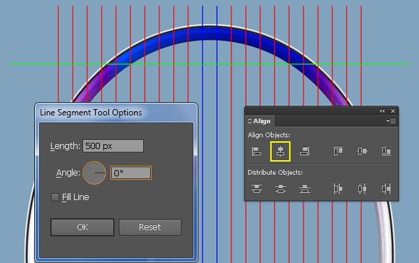Click Vertical Distribute Center icon
Image resolution: width=419 pixels, height=263 pixels.
[x=281, y=189]
